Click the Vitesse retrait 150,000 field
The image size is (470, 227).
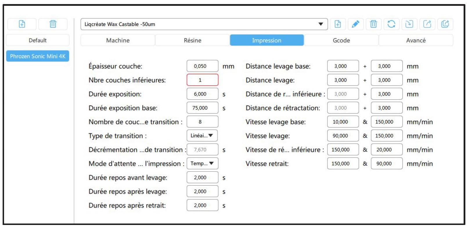(343, 163)
